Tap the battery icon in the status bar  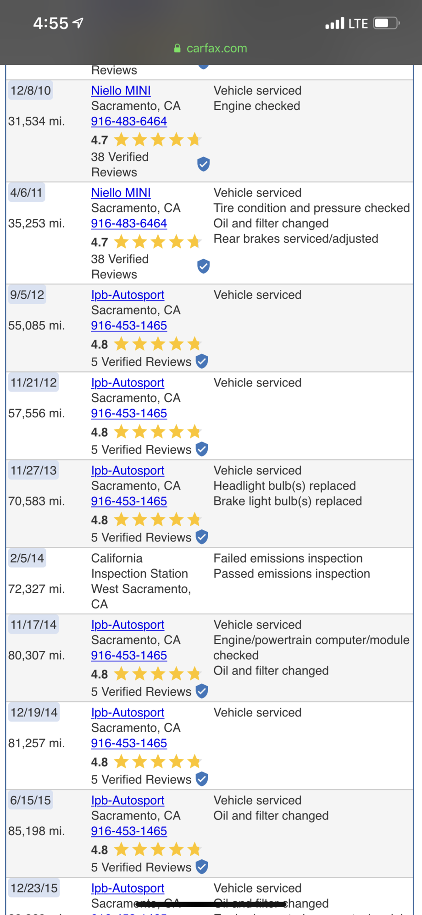(386, 23)
